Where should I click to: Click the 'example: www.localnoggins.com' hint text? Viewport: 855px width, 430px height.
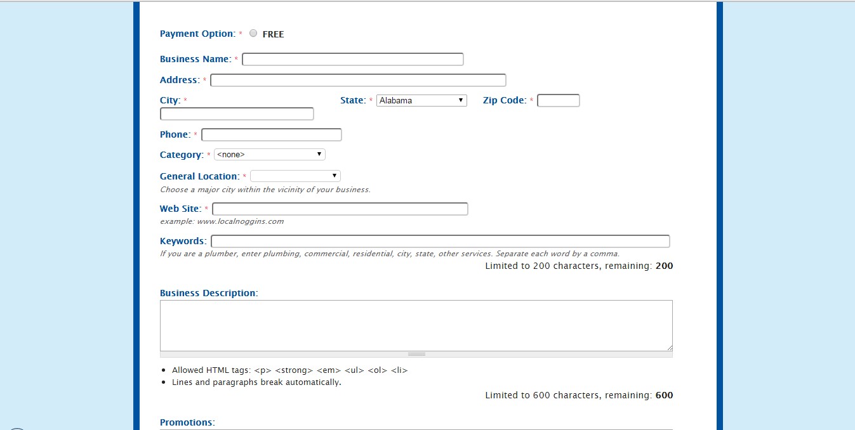coord(222,221)
